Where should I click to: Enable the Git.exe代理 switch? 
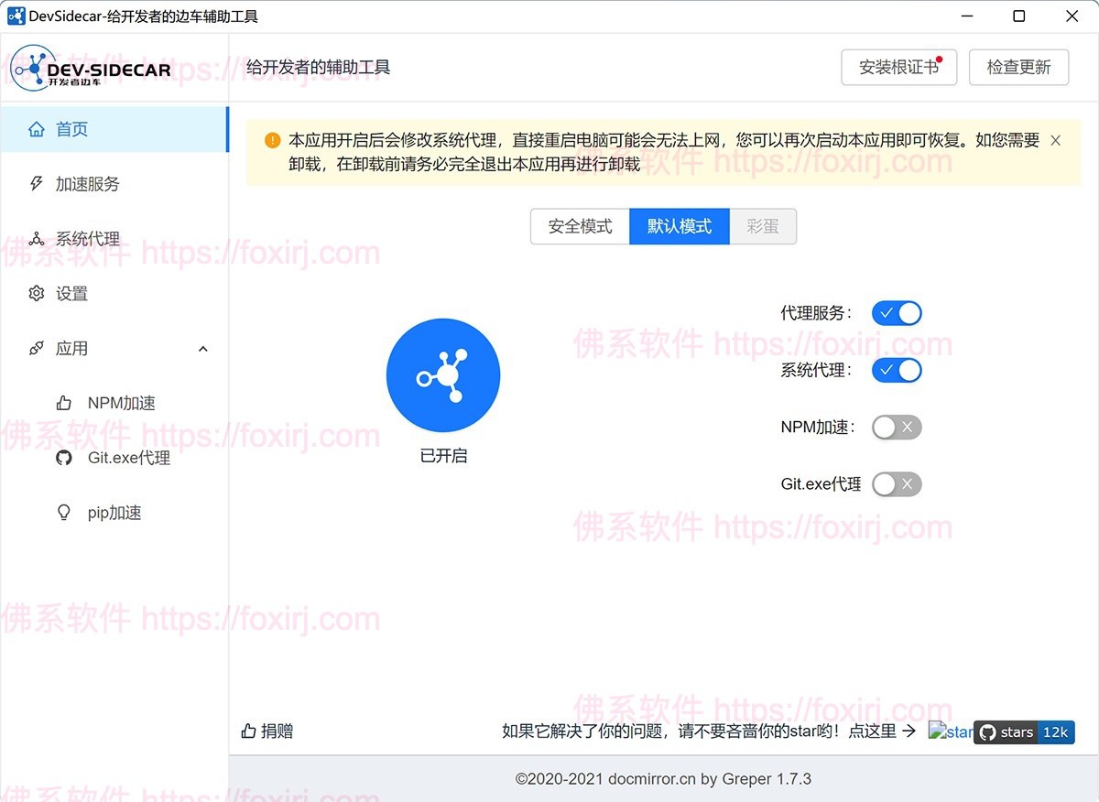tap(896, 484)
